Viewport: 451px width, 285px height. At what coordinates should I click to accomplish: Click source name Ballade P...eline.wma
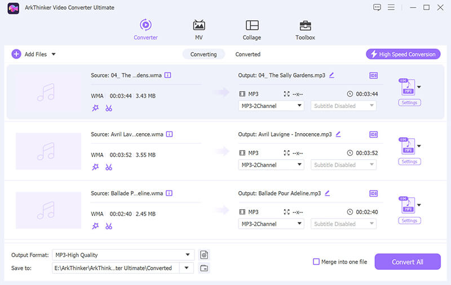[137, 193]
